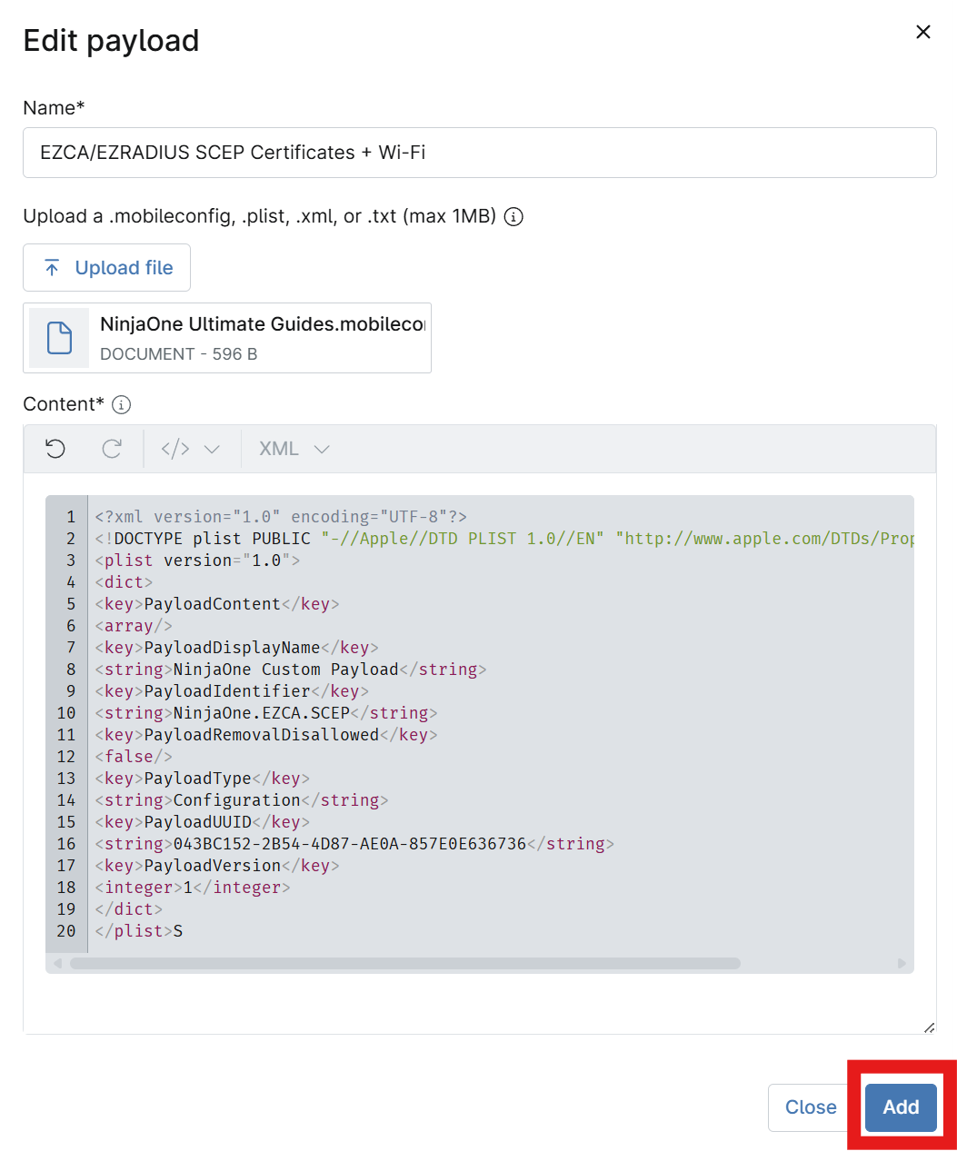957x1151 pixels.
Task: Click the PayloadUUID value line
Action: (x=354, y=844)
